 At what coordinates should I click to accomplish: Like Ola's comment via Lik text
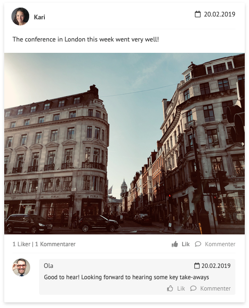click(x=181, y=289)
